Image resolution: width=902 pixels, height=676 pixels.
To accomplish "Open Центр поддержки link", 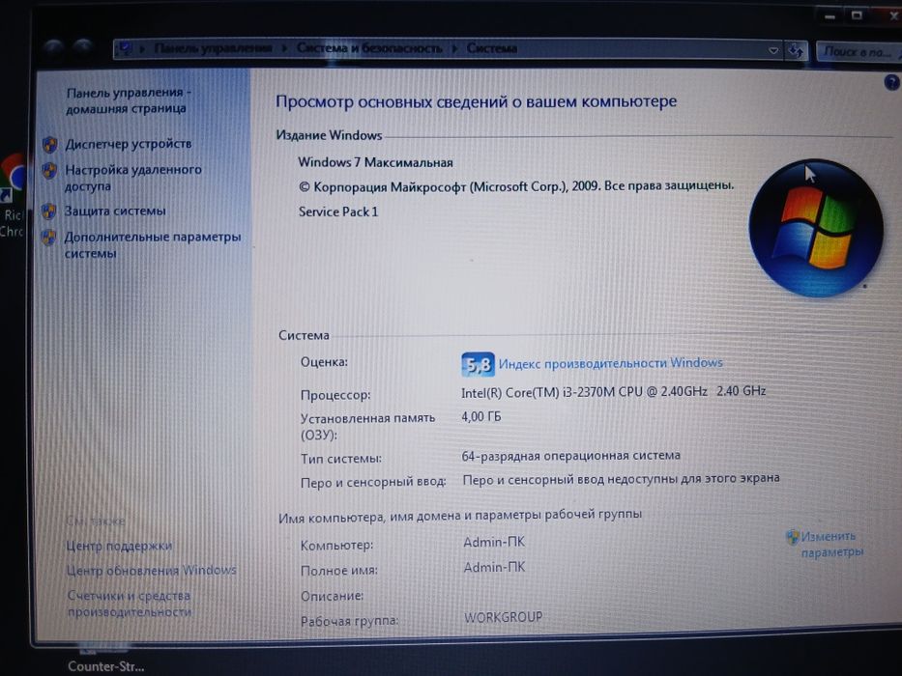I will pyautogui.click(x=119, y=546).
